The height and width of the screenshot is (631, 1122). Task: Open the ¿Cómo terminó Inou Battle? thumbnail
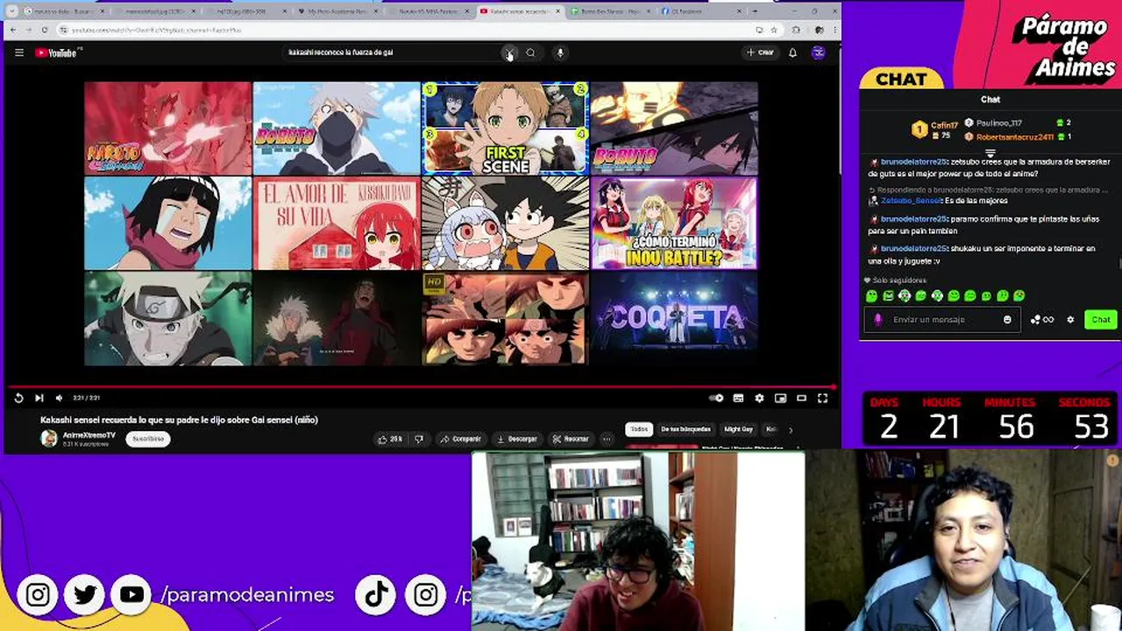click(674, 223)
